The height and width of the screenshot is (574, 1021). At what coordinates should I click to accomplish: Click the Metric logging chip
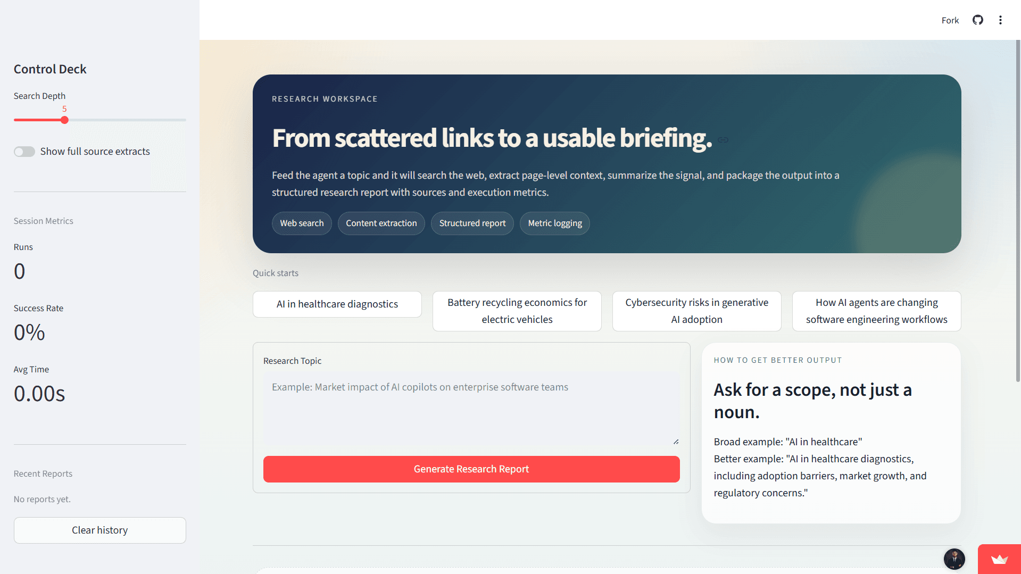click(x=554, y=223)
